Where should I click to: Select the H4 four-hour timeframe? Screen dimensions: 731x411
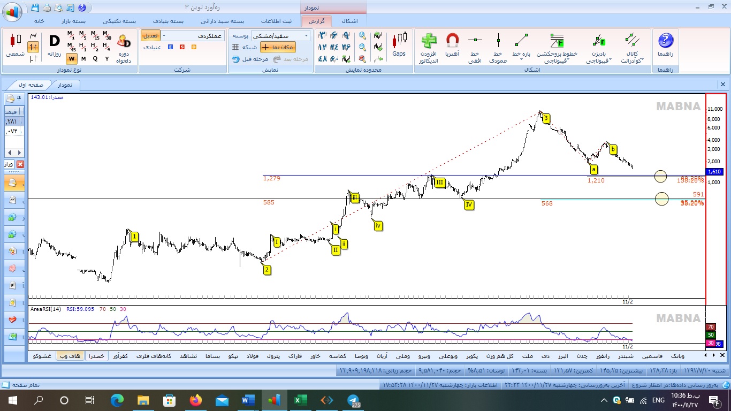pos(107,47)
